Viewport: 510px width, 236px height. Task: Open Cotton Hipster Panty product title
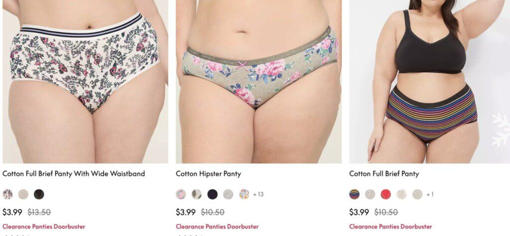[x=209, y=174]
